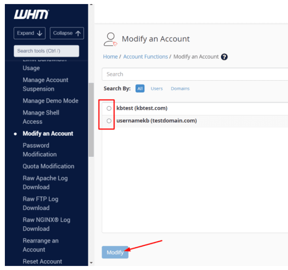Open Password Modification in sidebar
Screen dimensions: 288x270
[x=40, y=150]
